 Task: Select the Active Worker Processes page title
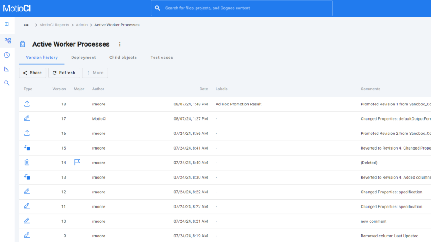71,44
